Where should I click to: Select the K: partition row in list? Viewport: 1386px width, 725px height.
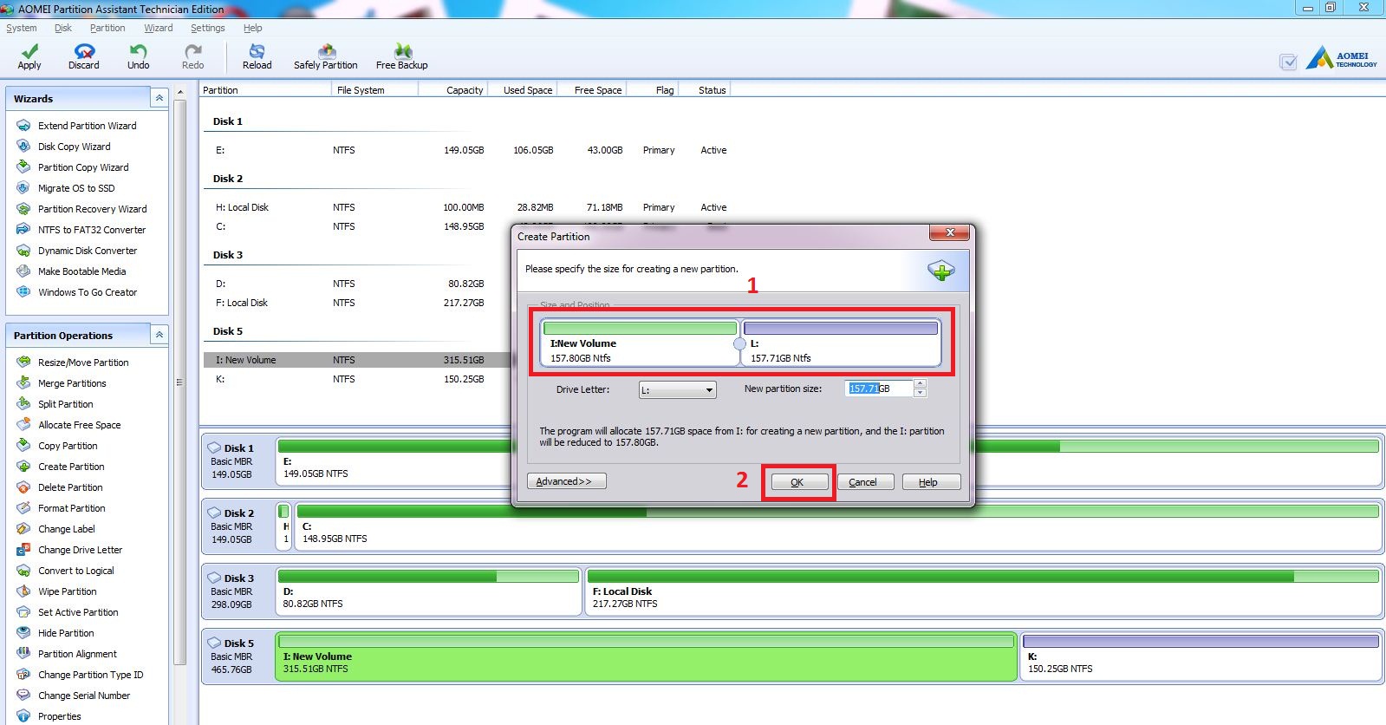356,379
